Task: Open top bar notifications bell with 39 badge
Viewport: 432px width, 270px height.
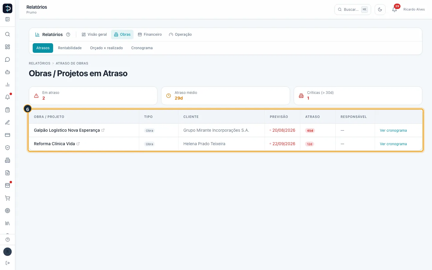Action: 394,9
